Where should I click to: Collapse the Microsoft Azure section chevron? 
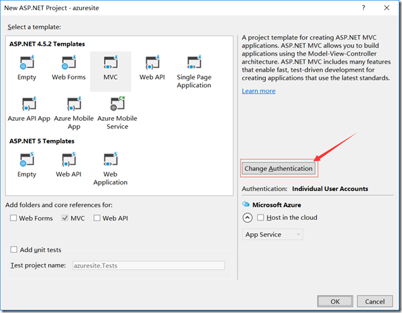click(x=248, y=218)
